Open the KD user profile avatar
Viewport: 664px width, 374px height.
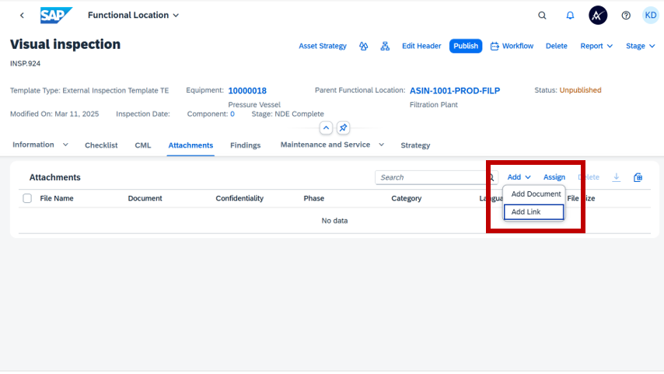click(651, 16)
